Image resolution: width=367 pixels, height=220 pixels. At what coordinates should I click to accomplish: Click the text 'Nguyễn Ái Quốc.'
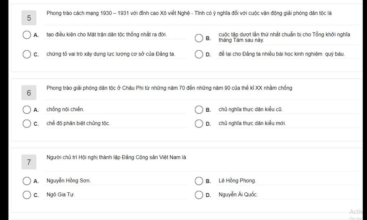pyautogui.click(x=238, y=195)
